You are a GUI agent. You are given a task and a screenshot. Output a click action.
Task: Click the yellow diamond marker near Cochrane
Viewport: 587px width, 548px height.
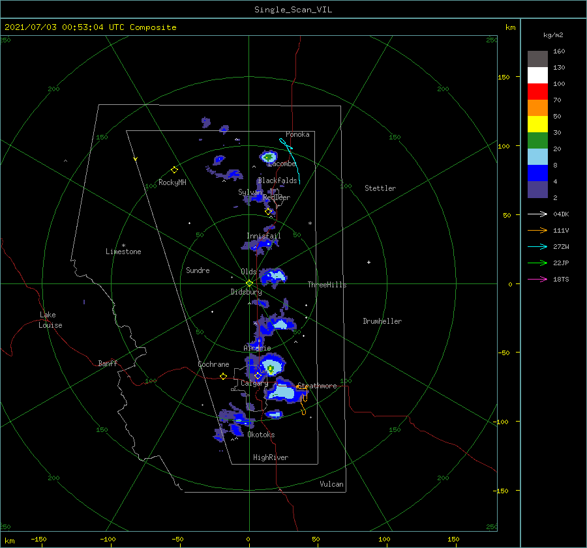click(x=223, y=377)
